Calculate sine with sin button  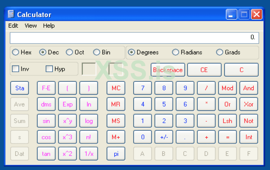[x=46, y=121]
